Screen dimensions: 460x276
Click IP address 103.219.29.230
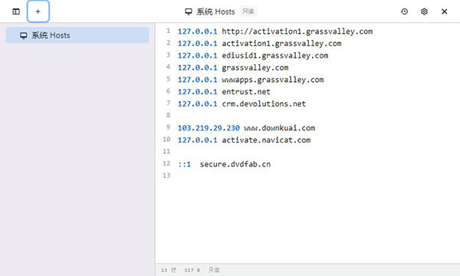tap(209, 128)
